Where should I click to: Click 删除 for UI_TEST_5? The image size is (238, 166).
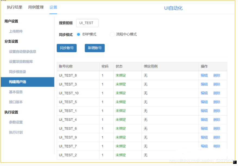pos(217,102)
